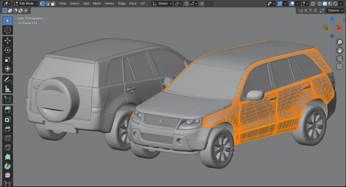Toggle Z axis mirror
The image size is (346, 187).
point(315,10)
